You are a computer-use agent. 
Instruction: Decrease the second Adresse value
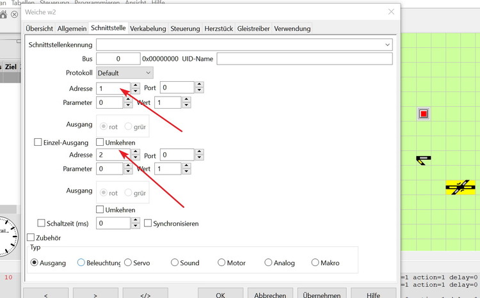point(136,157)
